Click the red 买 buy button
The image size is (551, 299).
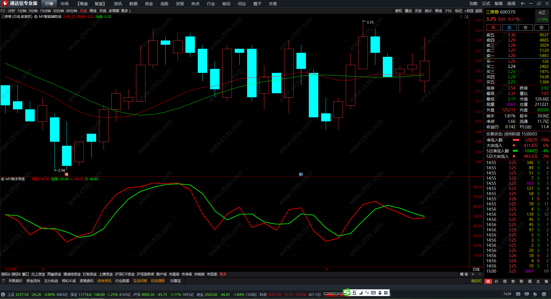tap(493, 28)
